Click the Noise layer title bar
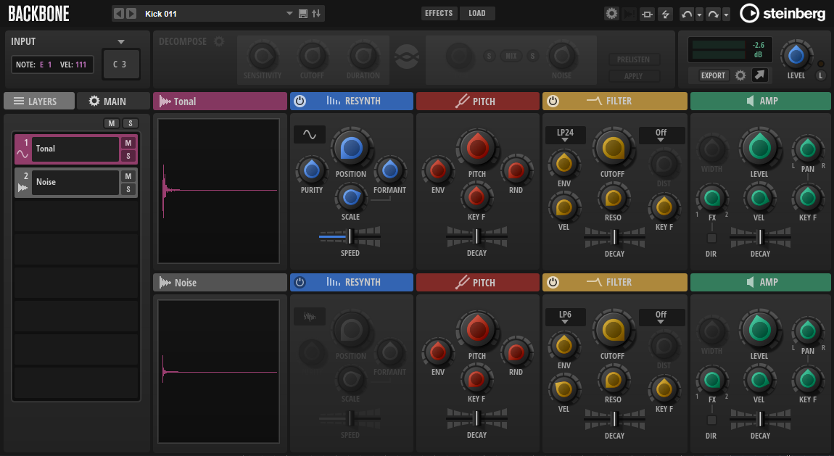834x456 pixels. (x=220, y=282)
